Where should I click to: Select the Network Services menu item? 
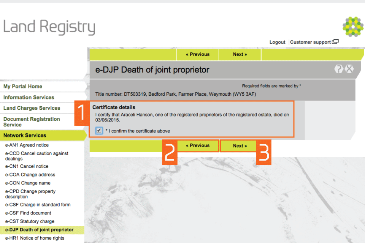25,135
